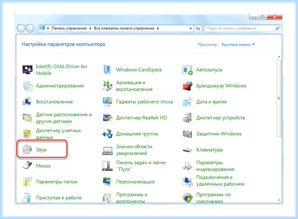The height and width of the screenshot is (219, 298).
Task: Open the Автозапуск link text
Action: tap(209, 70)
